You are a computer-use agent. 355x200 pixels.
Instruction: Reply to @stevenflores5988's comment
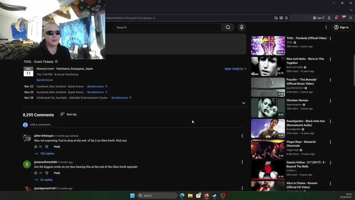coord(57,173)
